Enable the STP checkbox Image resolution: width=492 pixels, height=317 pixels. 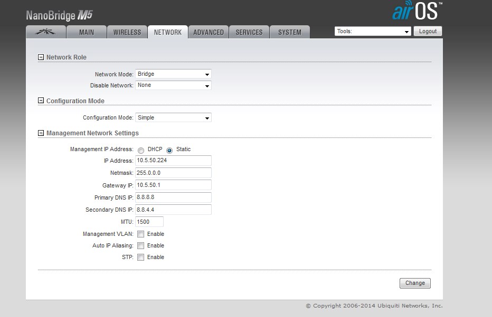click(141, 257)
